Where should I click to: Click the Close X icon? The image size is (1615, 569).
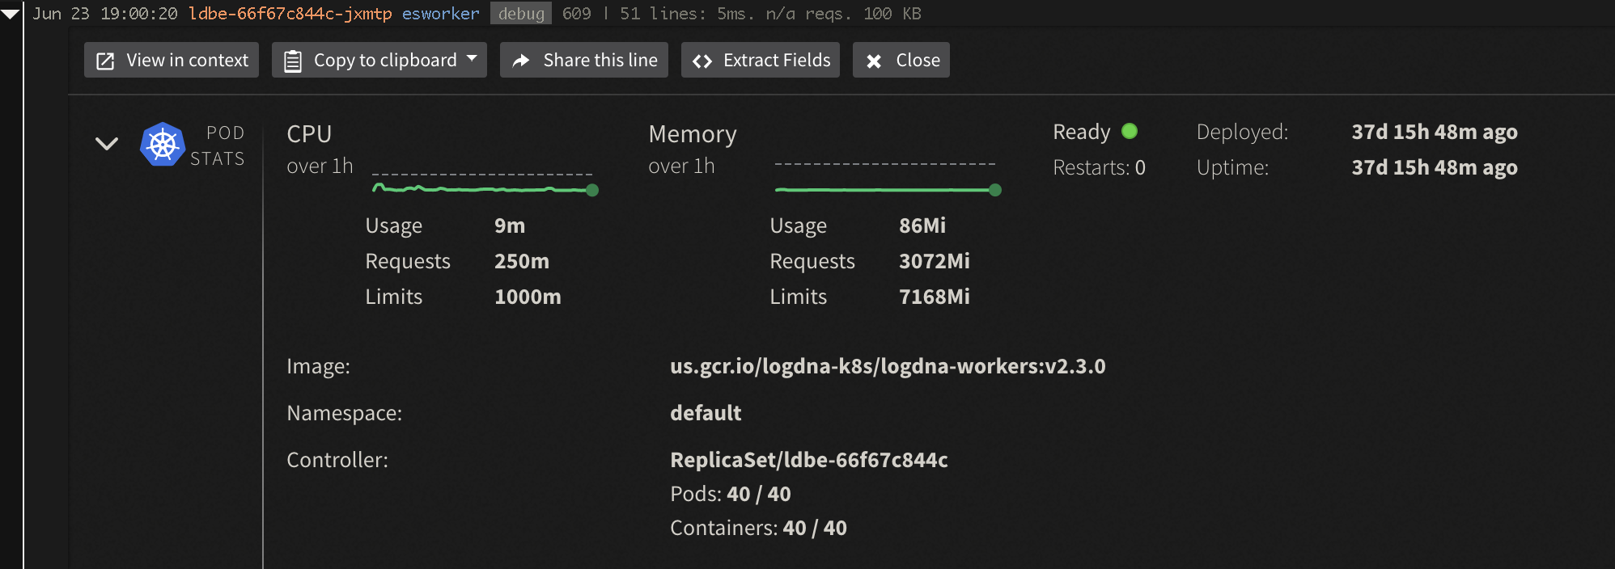point(874,61)
